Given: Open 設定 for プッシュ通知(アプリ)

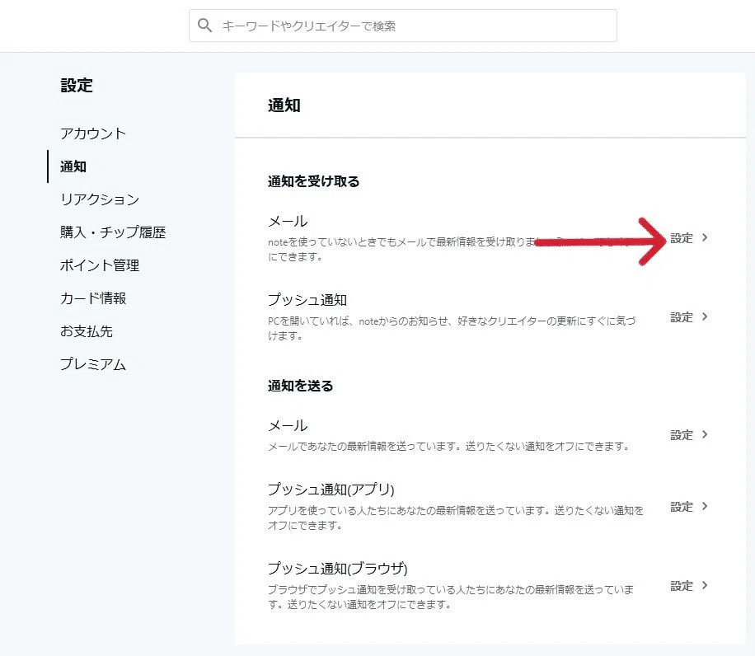Looking at the screenshot, I should (682, 507).
